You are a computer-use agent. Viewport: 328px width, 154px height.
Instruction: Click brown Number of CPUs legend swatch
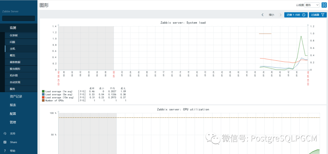[x=43, y=100]
